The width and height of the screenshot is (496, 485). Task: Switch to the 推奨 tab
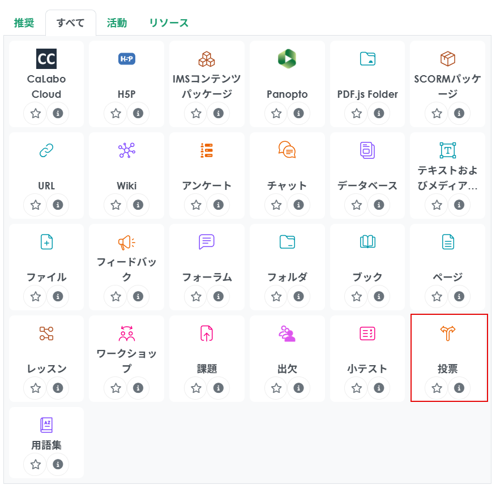[24, 23]
